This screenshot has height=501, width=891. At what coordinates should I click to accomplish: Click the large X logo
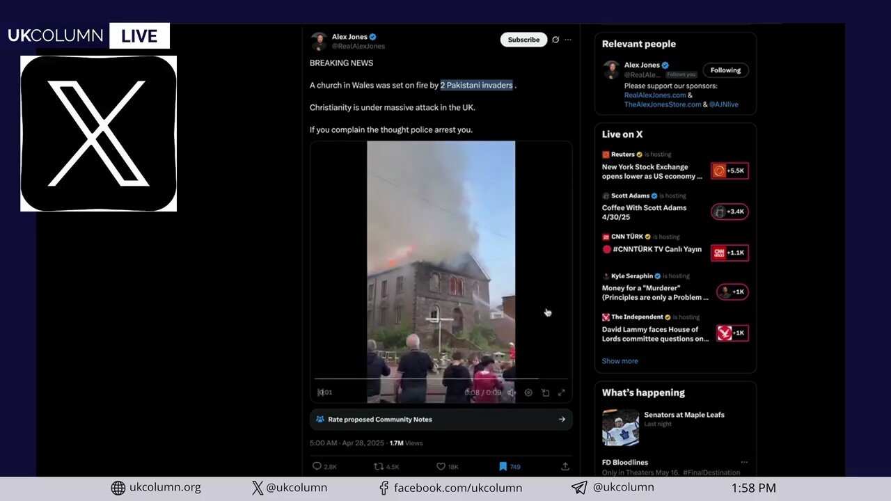[98, 134]
